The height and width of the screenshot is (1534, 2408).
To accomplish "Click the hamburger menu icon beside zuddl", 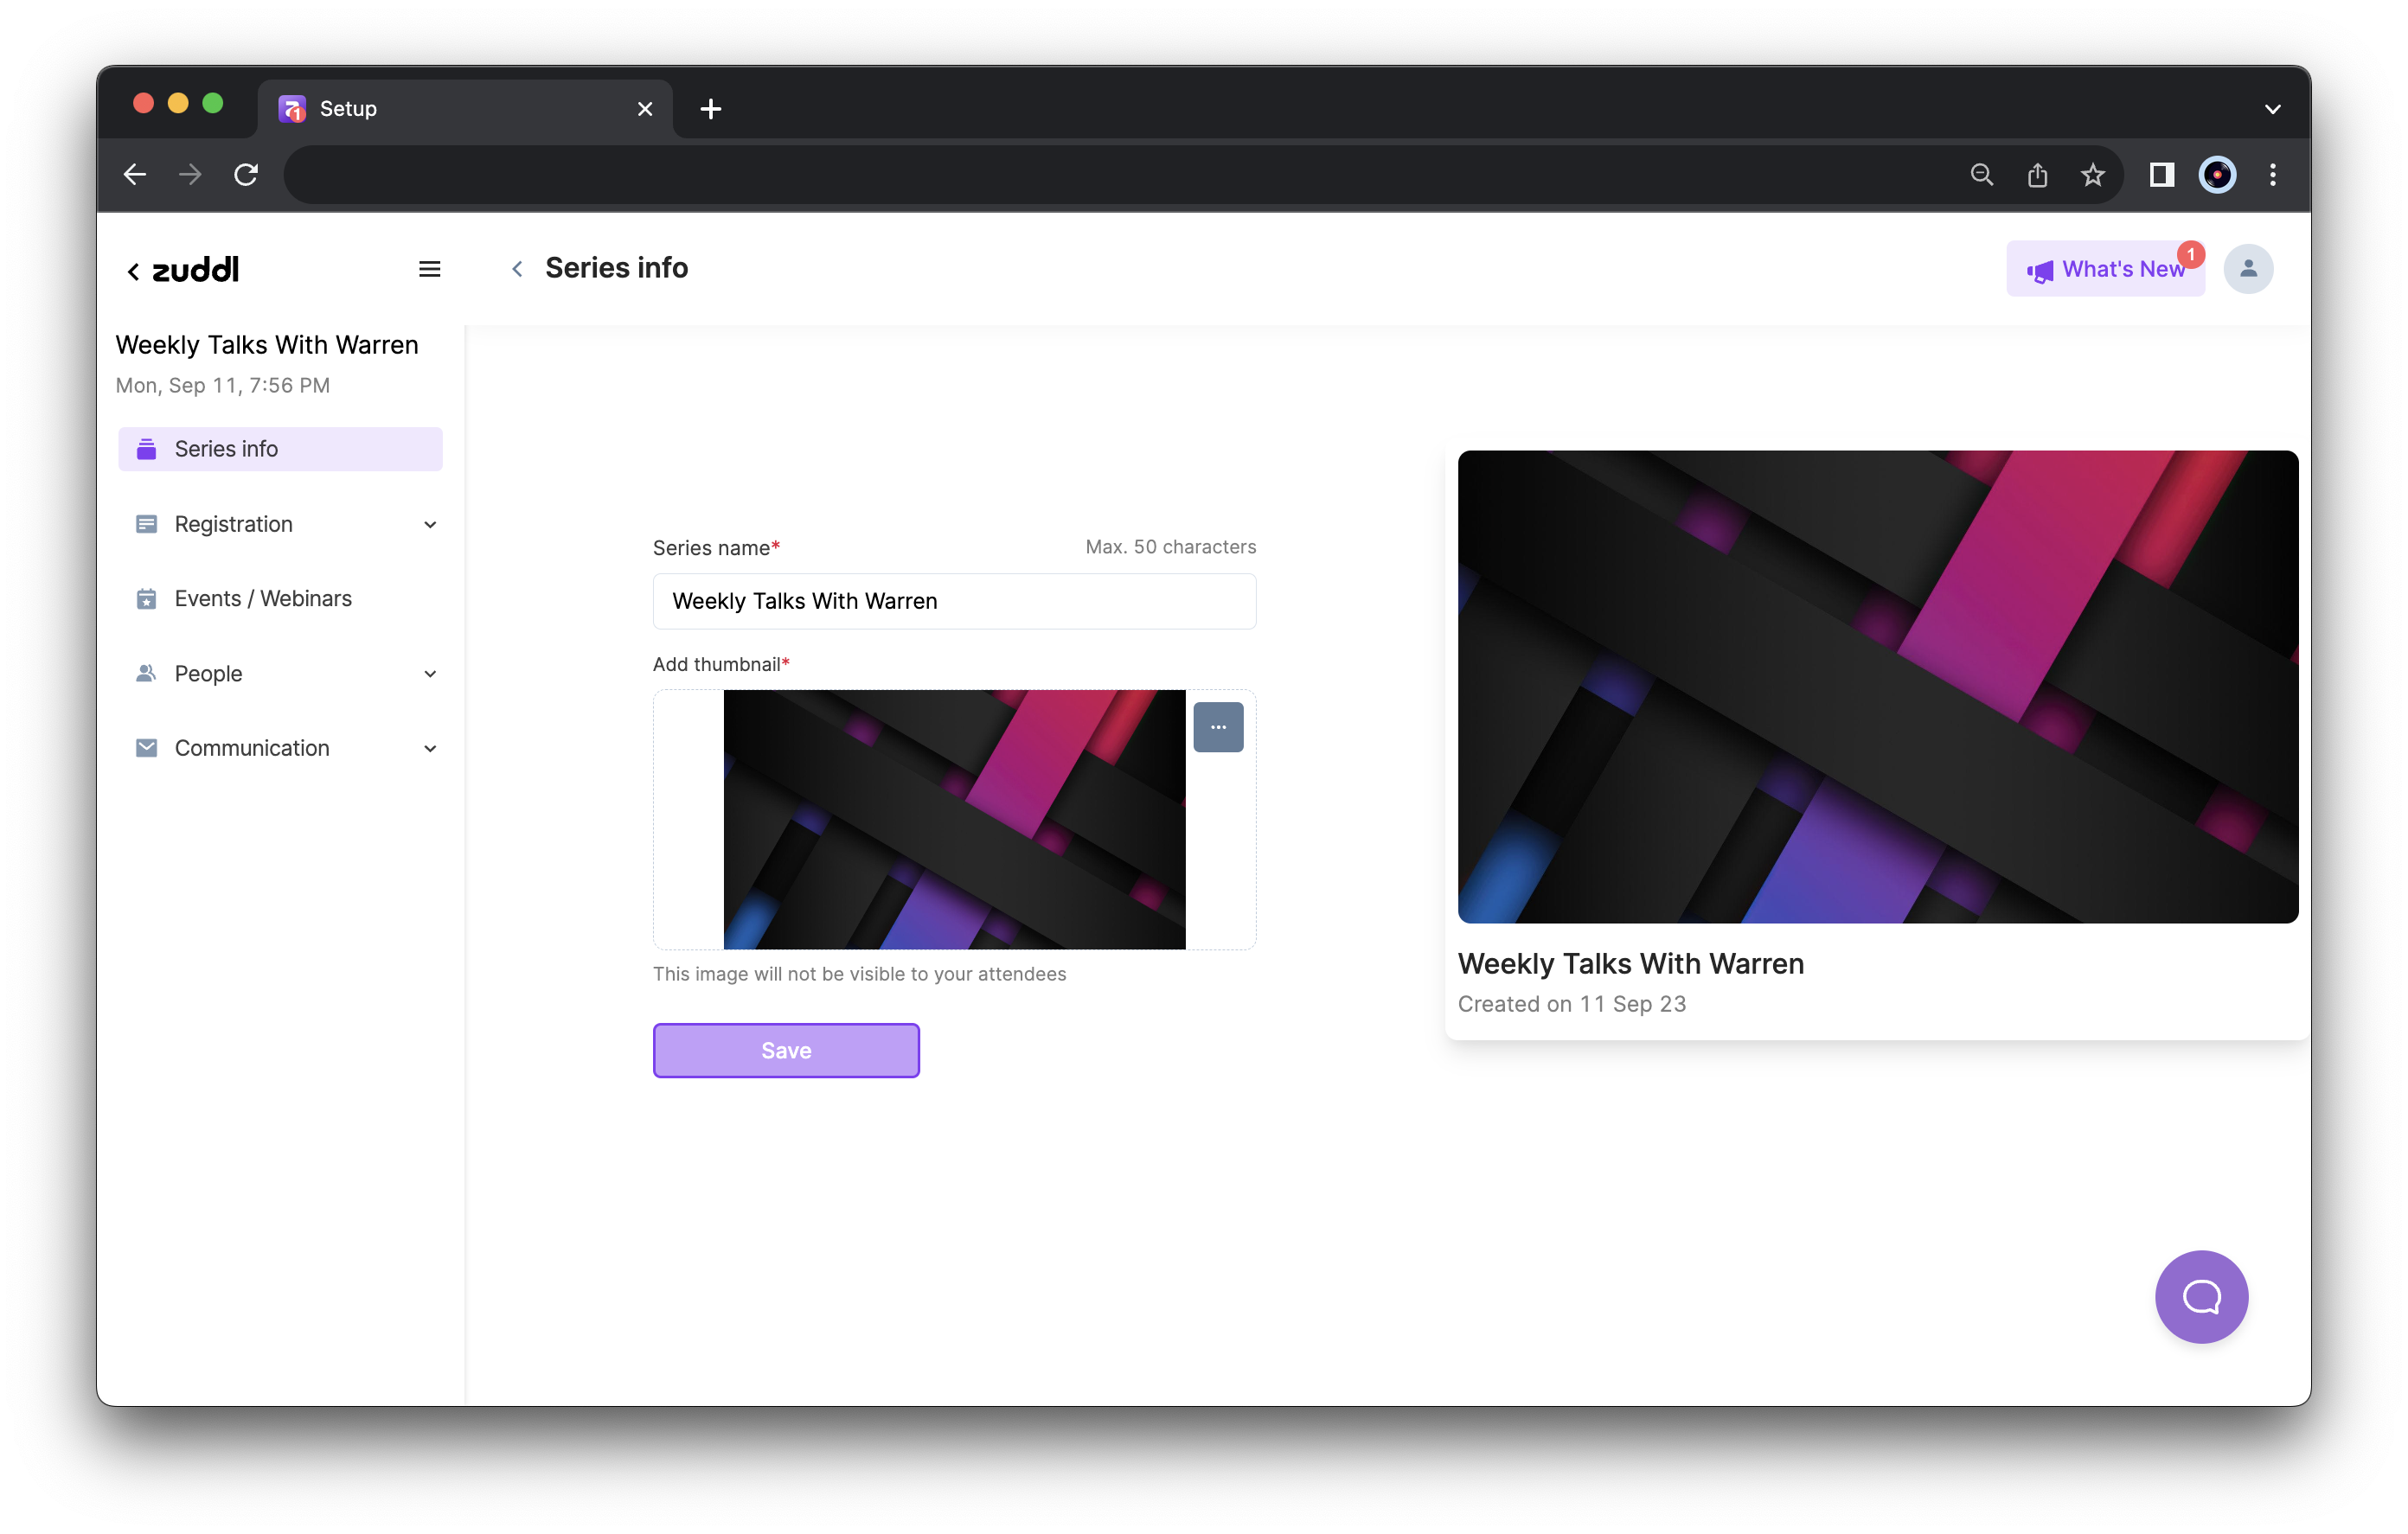I will pos(429,269).
